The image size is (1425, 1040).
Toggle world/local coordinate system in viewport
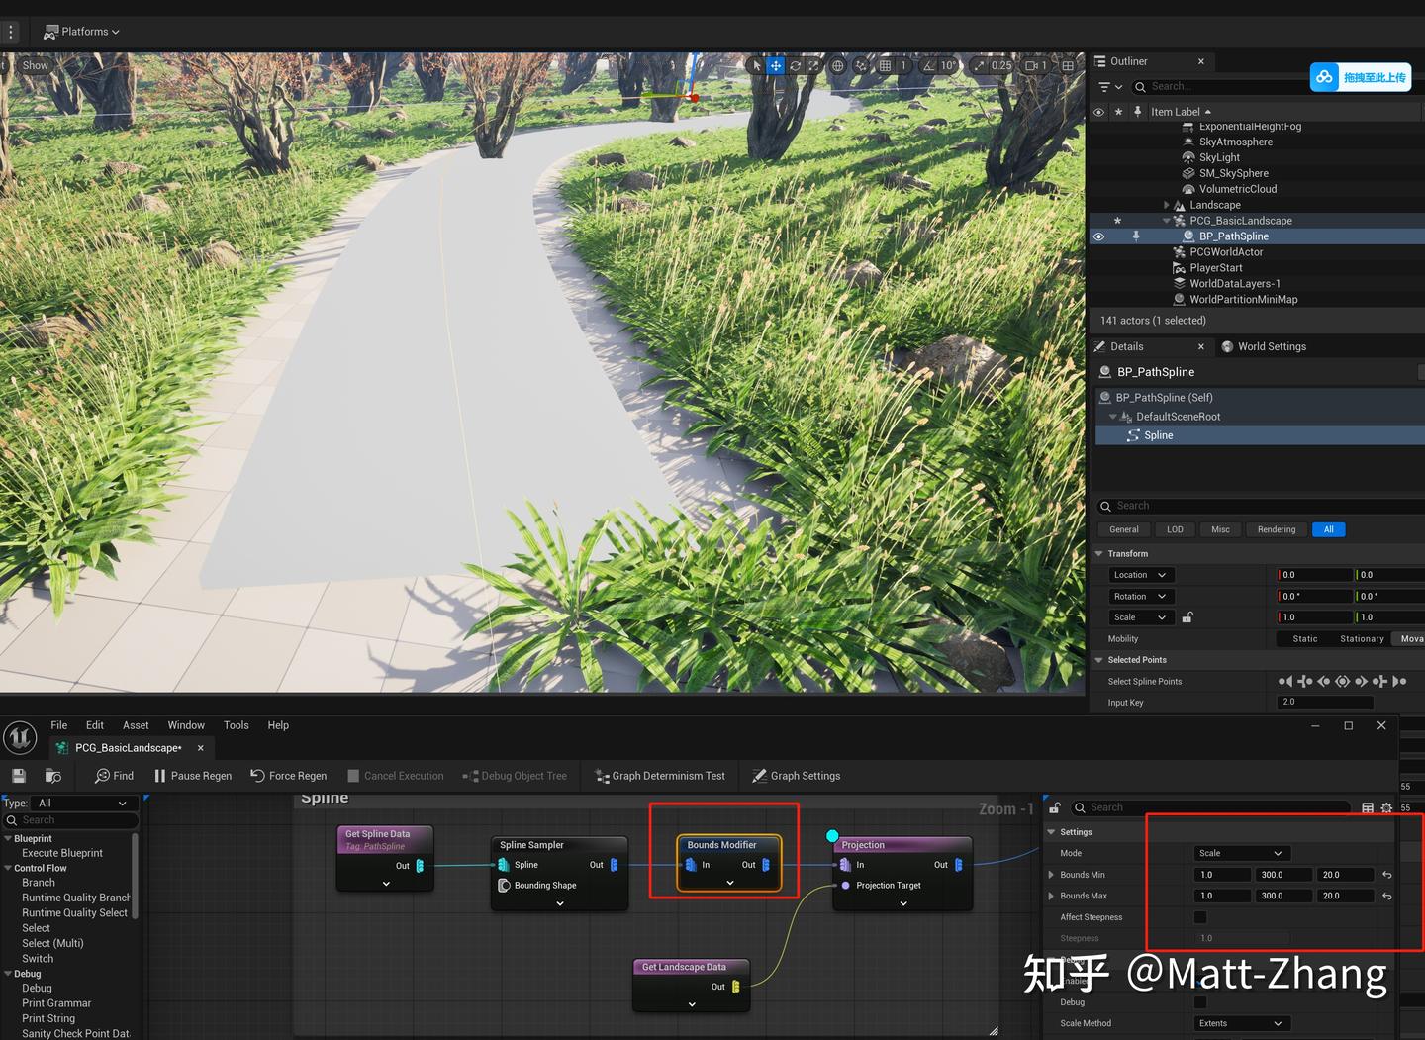click(x=838, y=65)
